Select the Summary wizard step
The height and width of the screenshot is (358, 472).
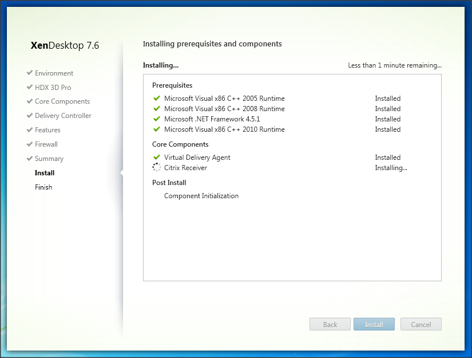(x=49, y=159)
